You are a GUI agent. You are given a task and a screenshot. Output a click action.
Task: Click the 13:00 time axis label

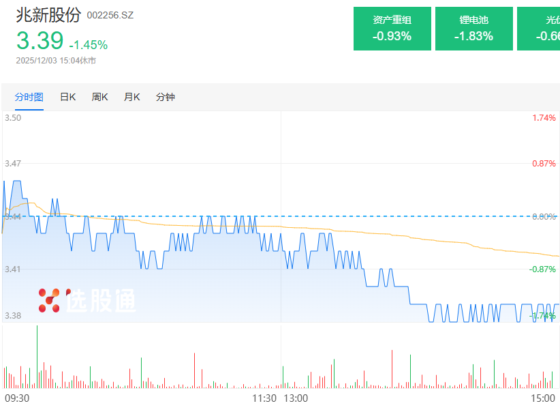pos(296,398)
